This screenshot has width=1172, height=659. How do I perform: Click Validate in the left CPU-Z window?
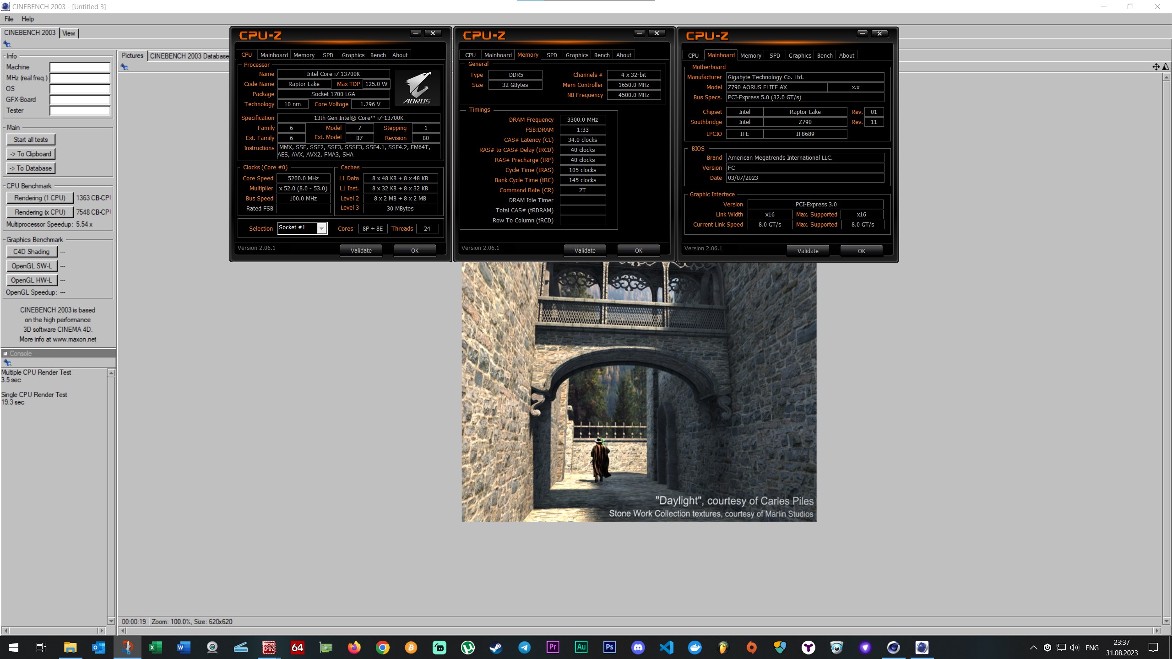(361, 250)
